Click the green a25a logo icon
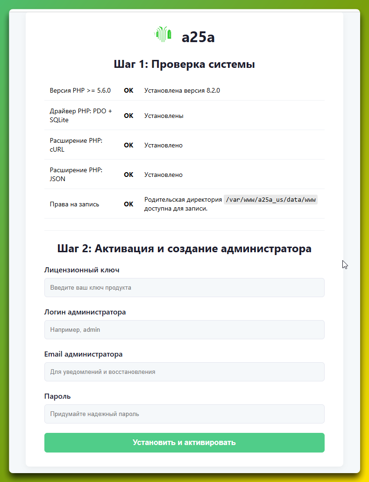 pos(162,34)
